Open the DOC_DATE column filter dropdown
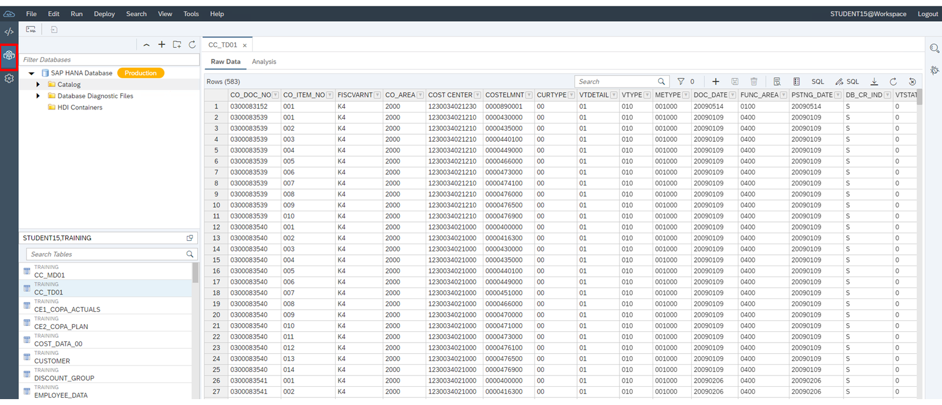 pos(732,95)
